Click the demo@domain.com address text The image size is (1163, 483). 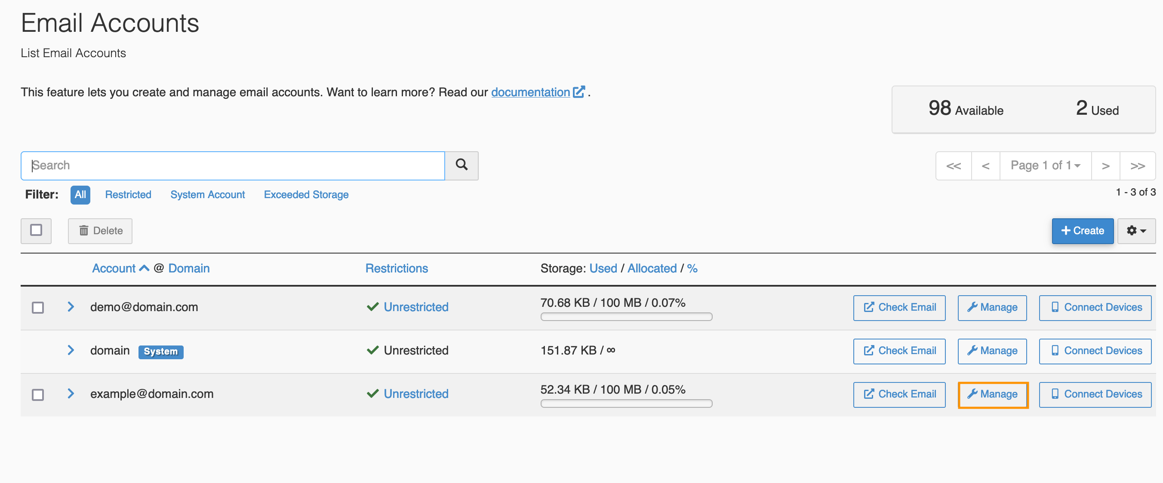point(144,307)
